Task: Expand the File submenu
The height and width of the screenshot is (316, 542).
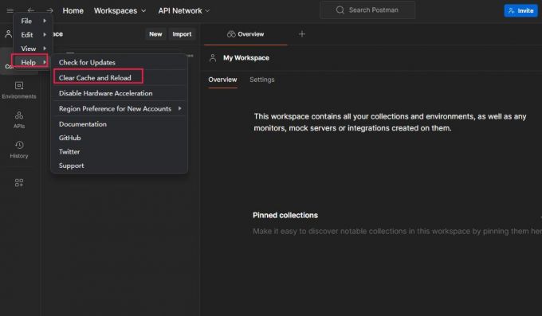Action: tap(33, 21)
